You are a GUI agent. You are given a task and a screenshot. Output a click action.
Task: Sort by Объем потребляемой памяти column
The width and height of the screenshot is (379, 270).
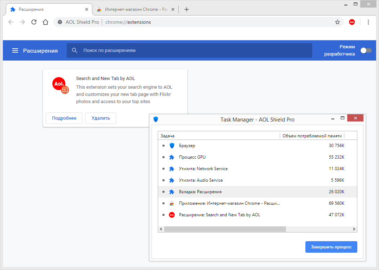tap(312, 136)
